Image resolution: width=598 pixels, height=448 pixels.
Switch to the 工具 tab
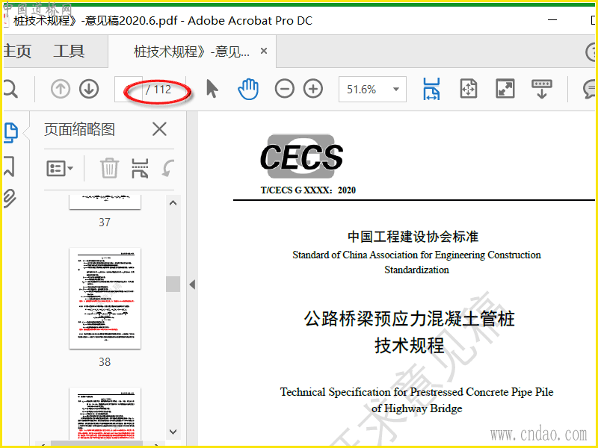coord(69,51)
